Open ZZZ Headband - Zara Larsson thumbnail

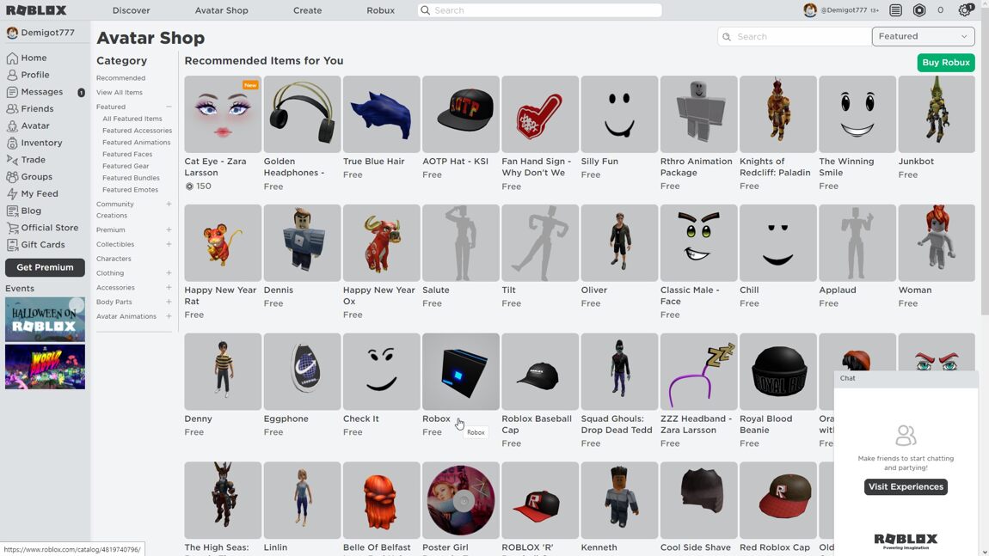pyautogui.click(x=698, y=371)
